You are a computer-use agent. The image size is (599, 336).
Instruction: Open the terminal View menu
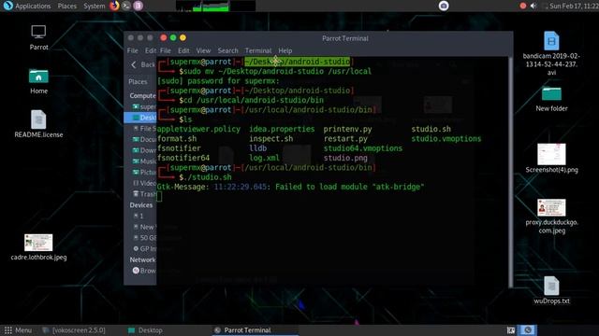pos(203,50)
